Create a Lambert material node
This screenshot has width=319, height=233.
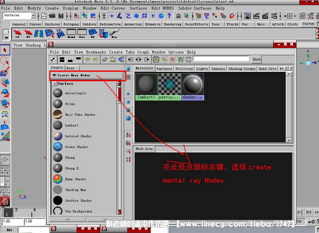click(x=66, y=125)
